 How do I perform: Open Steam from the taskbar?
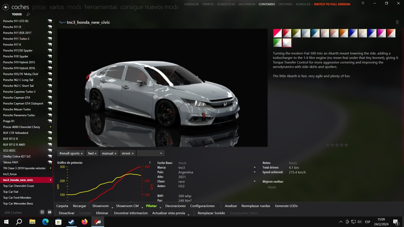(71, 222)
